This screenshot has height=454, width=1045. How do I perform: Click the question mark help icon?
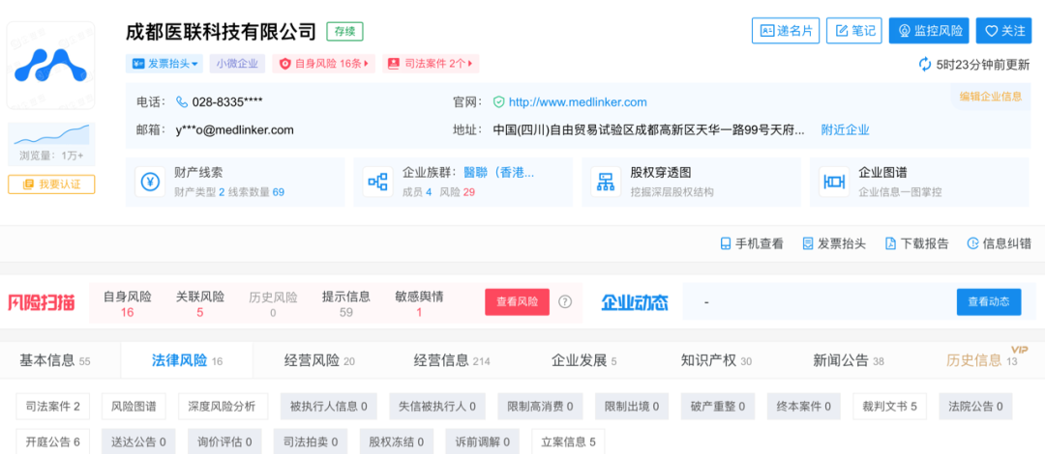click(x=565, y=301)
